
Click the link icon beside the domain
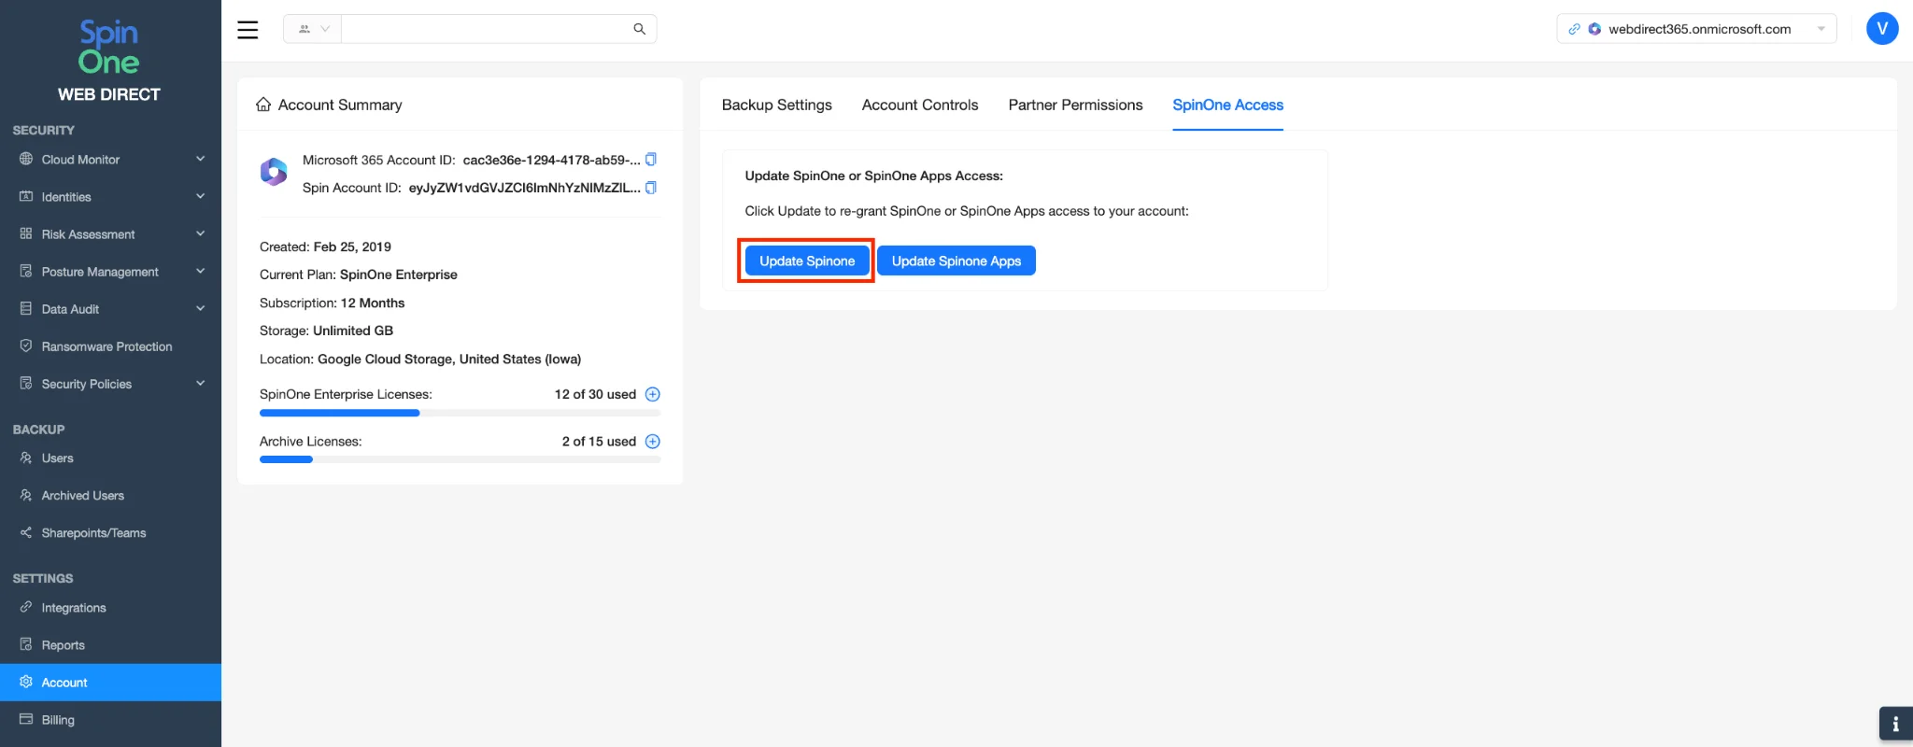point(1574,29)
